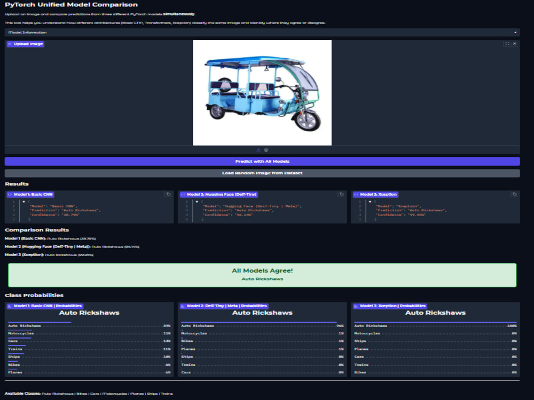Select Planes 0% row in Model 3

[435, 348]
